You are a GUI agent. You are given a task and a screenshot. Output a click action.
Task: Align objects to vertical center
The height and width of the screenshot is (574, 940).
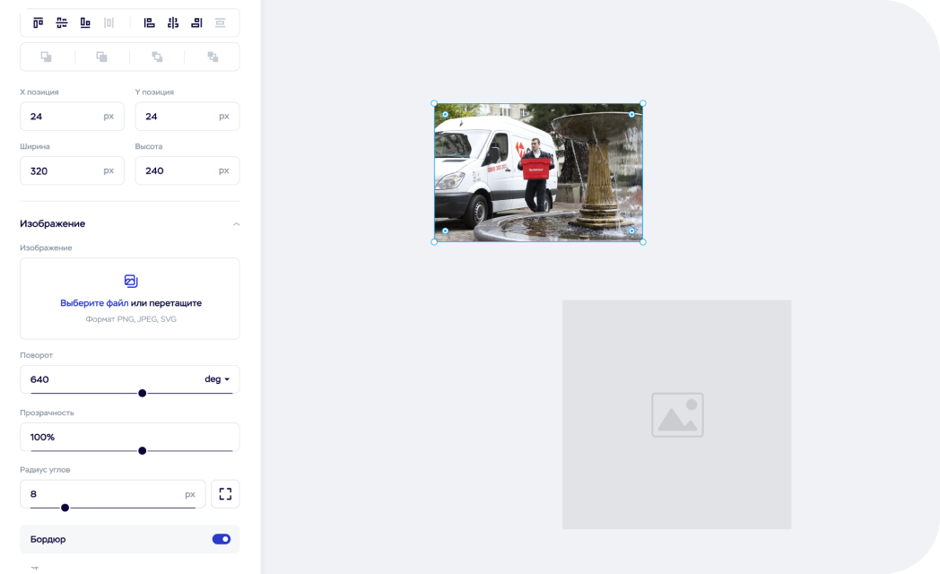point(62,22)
